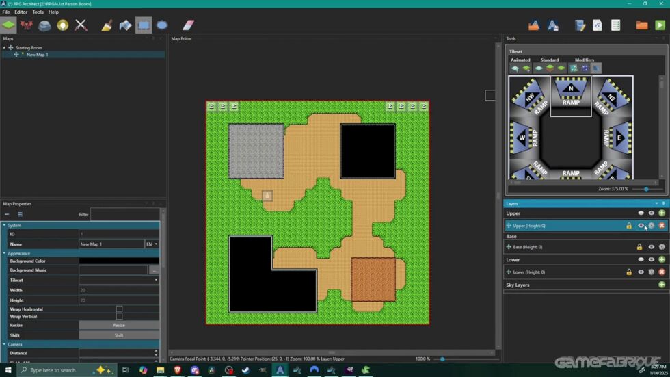Collapse the Appearance section
The height and width of the screenshot is (377, 670).
coord(4,253)
